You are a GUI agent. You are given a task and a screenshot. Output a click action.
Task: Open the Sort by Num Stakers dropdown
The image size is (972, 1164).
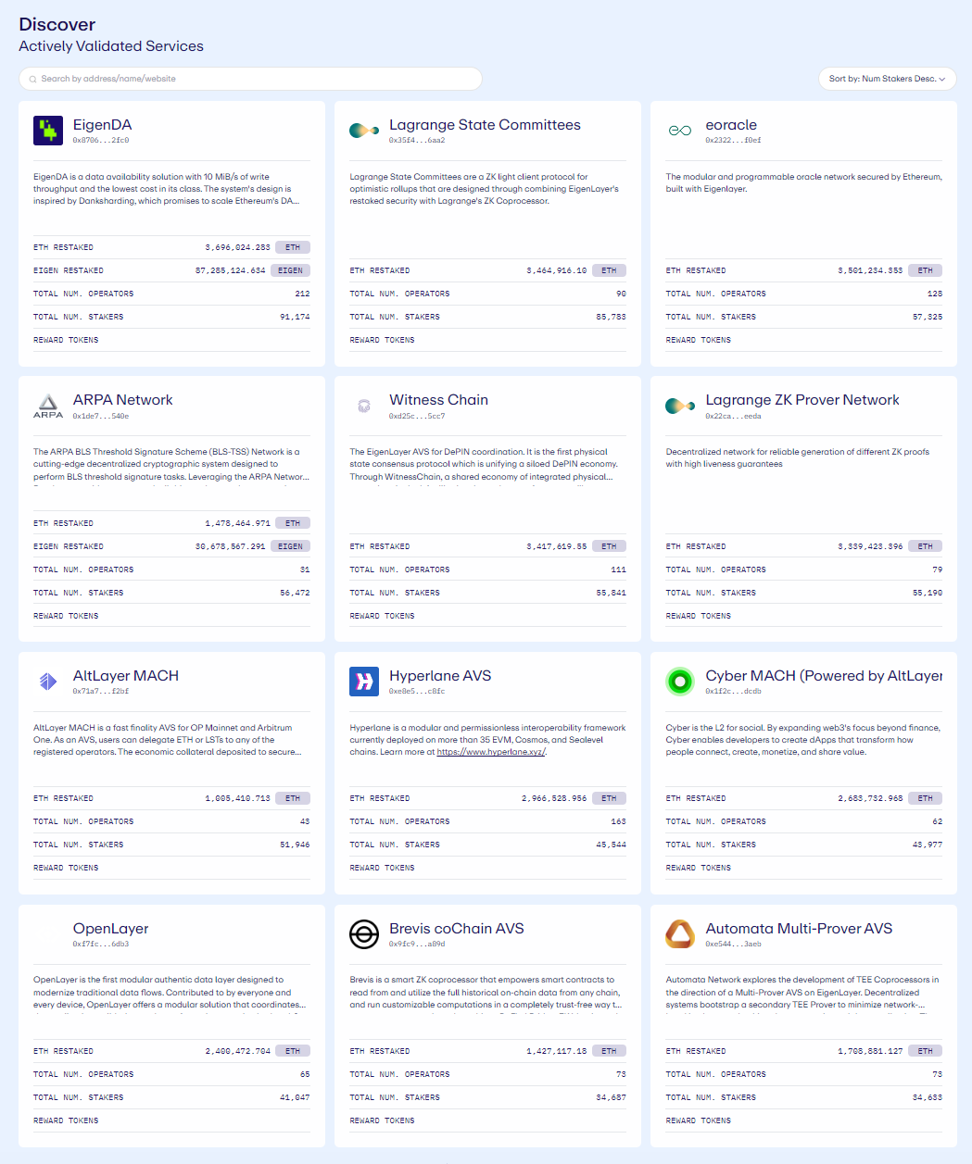pyautogui.click(x=887, y=79)
